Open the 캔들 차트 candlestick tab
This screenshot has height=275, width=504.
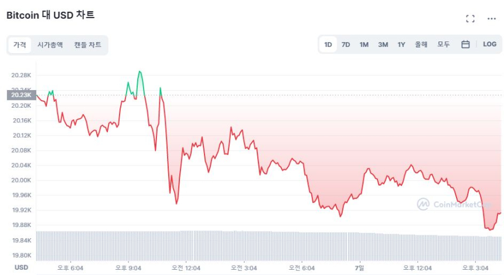(87, 45)
